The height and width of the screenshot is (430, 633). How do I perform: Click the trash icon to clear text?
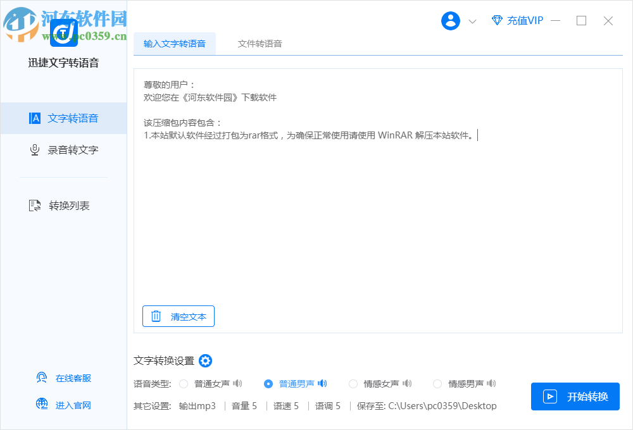(156, 316)
